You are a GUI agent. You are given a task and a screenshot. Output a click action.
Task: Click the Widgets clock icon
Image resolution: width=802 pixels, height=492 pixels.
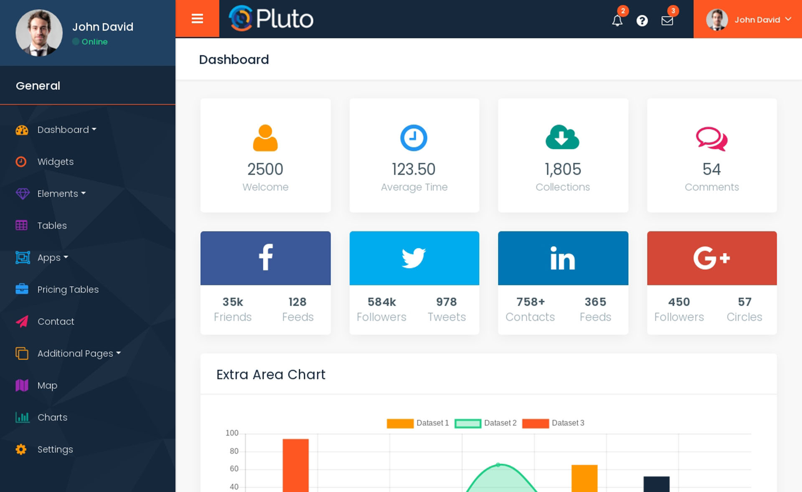21,162
